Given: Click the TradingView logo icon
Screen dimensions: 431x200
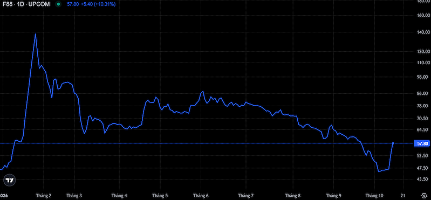Looking at the screenshot, I should click(10, 180).
